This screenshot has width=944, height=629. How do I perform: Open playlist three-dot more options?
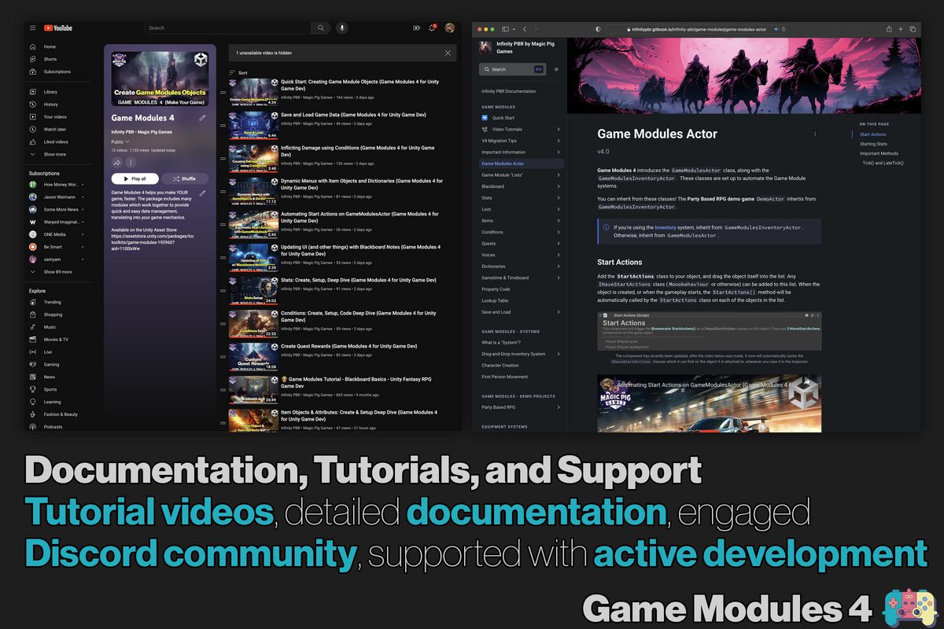(131, 163)
